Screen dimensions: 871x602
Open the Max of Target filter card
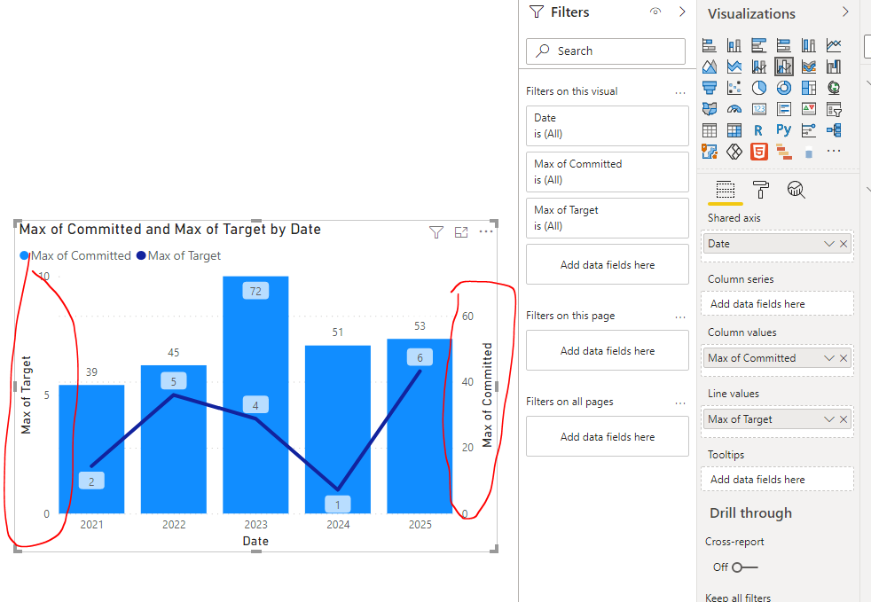click(608, 218)
